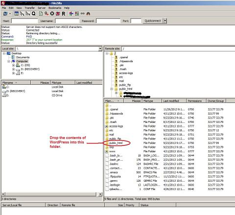This screenshot has width=235, height=215.
Task: Sort remote list by Owner/Group column
Action: tap(216, 101)
